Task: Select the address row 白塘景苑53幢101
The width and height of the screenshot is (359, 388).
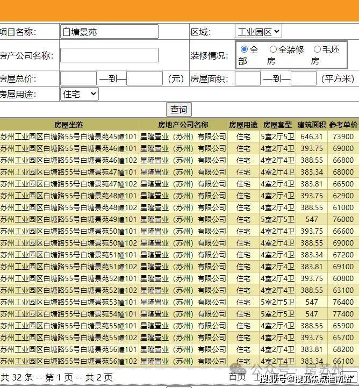Action: point(69,302)
